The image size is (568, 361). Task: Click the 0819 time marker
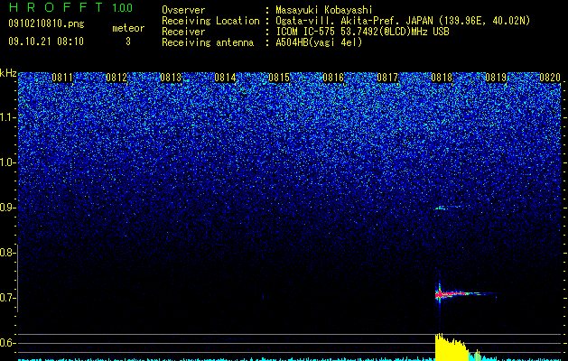(496, 78)
